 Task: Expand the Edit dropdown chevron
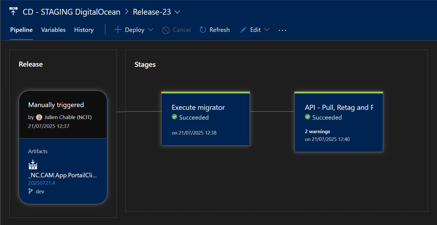click(267, 30)
